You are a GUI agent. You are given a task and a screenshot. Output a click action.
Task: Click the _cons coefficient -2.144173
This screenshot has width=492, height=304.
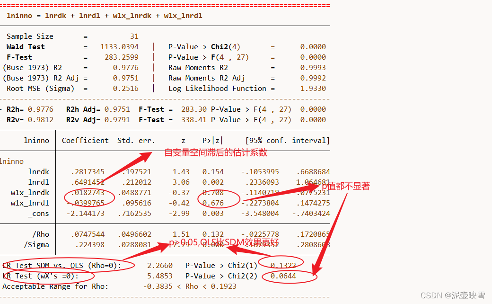[85, 214]
